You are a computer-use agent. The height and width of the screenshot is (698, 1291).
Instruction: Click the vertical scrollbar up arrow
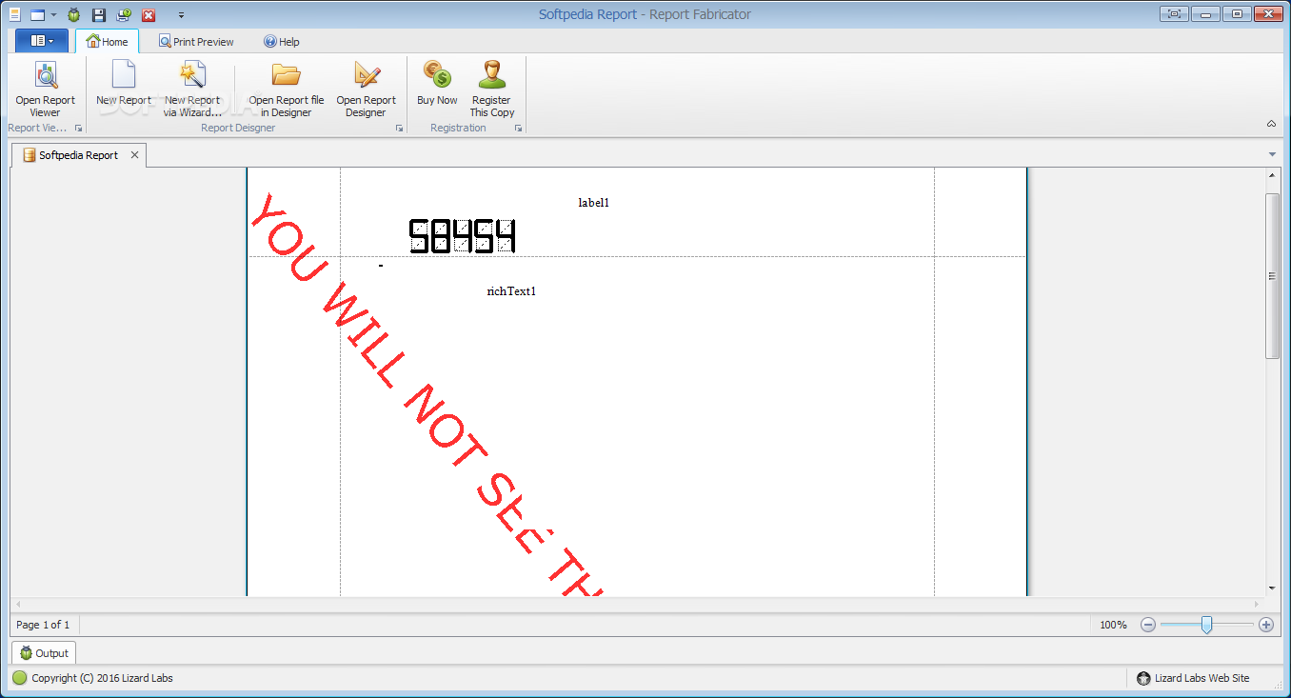tap(1272, 176)
